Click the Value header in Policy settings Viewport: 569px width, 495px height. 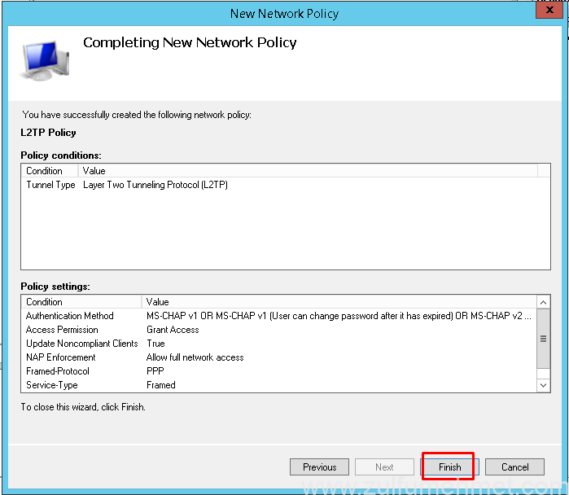[x=339, y=301]
